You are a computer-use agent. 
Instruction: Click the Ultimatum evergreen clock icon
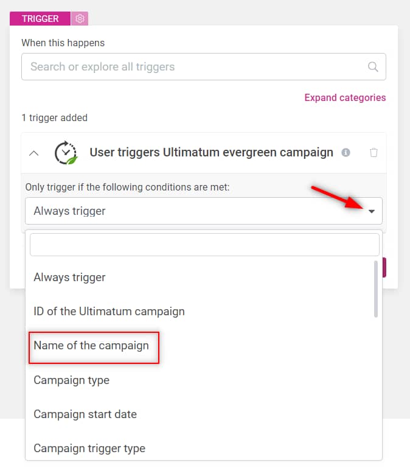(66, 153)
